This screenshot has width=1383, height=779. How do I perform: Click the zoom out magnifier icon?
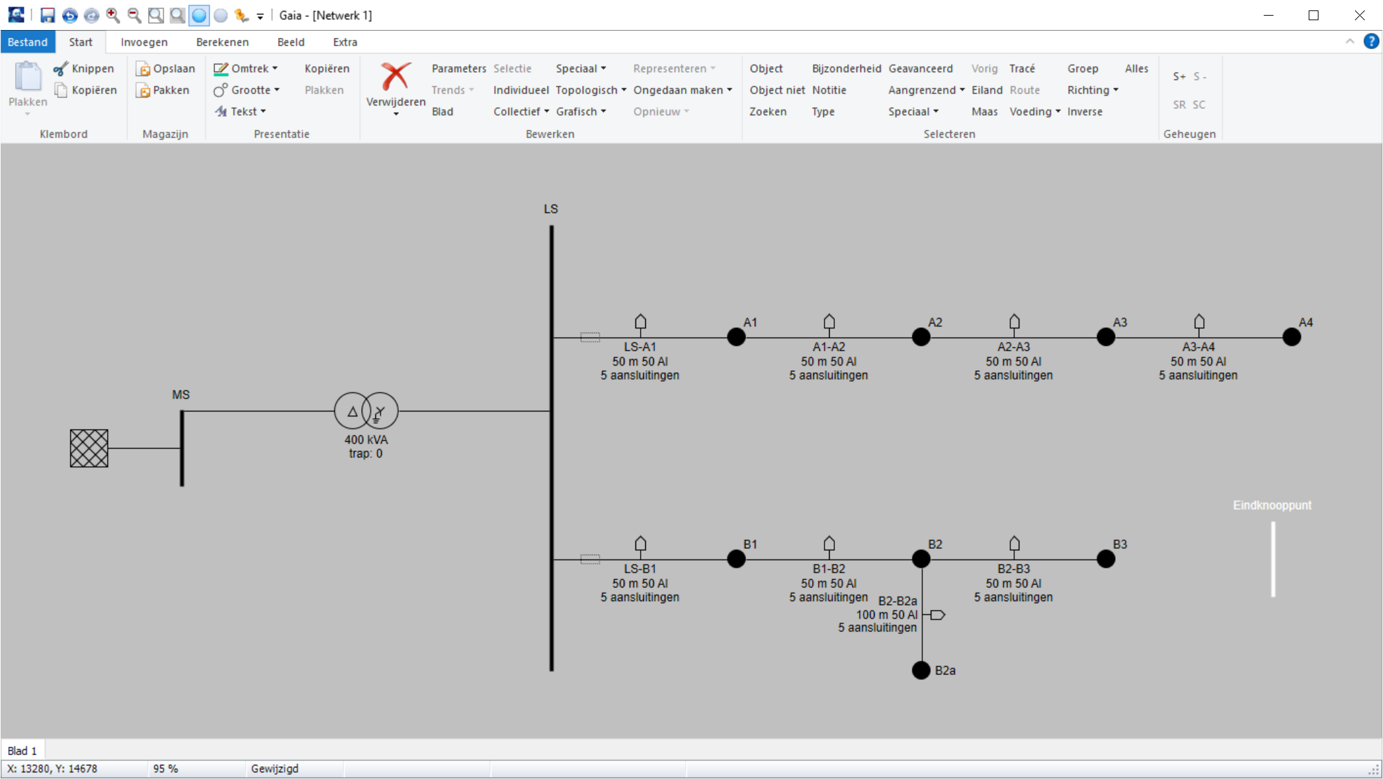[x=134, y=15]
